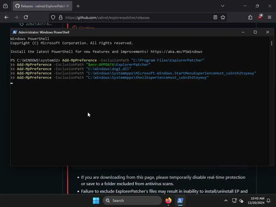Click the aka.ms/PSWindows URL text
Screen dimensions: 276x207
click(x=176, y=51)
